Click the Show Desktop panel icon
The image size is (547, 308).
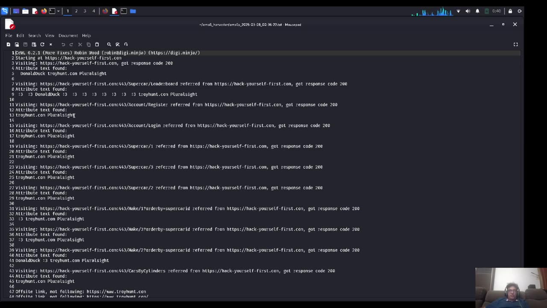click(16, 11)
